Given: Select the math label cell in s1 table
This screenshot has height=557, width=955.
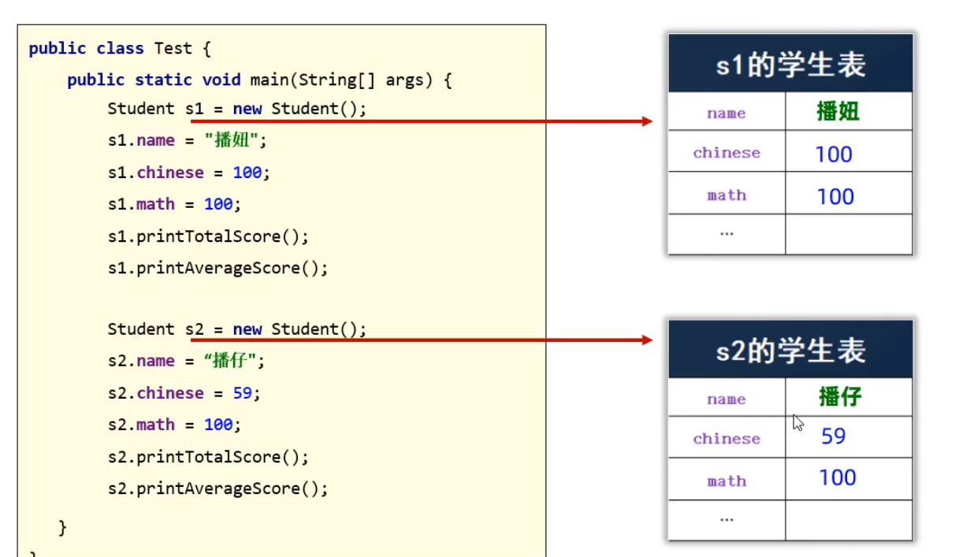Looking at the screenshot, I should point(726,195).
